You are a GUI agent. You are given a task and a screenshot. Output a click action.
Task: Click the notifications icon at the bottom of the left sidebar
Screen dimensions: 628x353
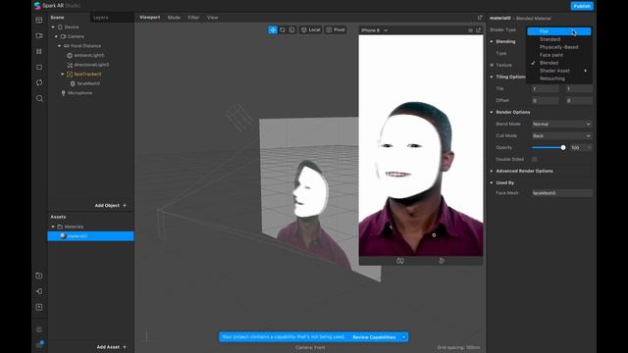(x=39, y=344)
